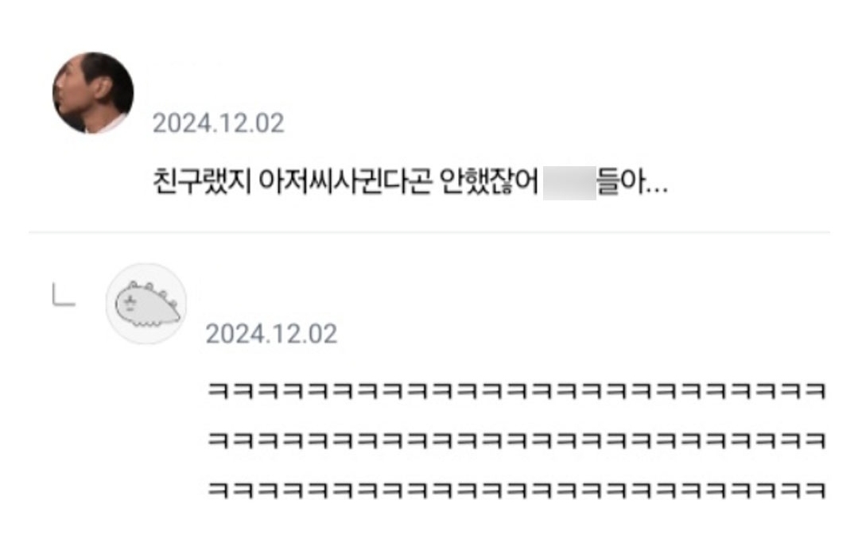Click the third line of ㅋㅋㅋ reply text
This screenshot has height=543, width=858.
coord(517,489)
